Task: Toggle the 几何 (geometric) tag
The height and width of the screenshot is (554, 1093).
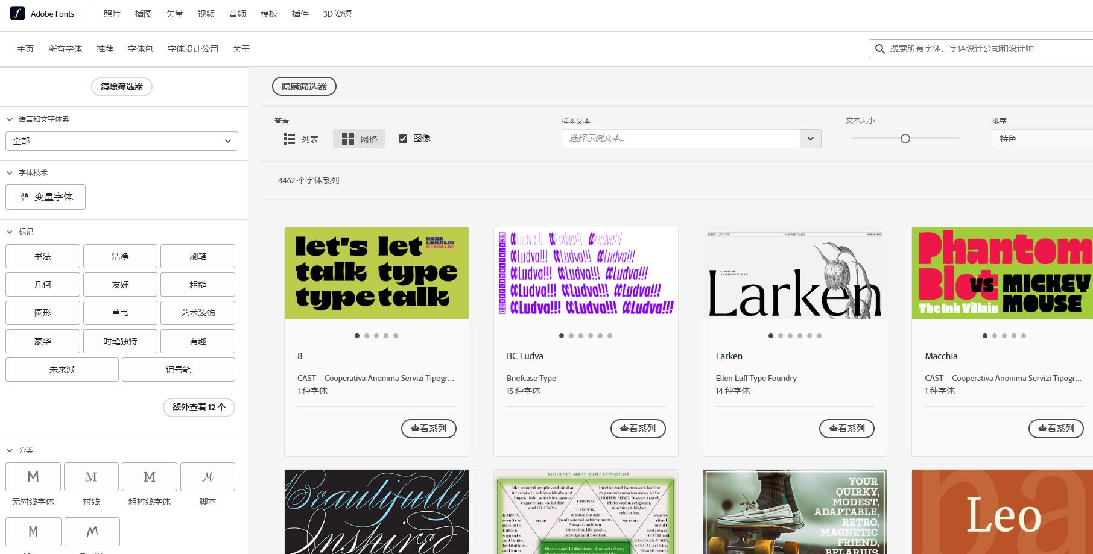Action: (x=43, y=285)
